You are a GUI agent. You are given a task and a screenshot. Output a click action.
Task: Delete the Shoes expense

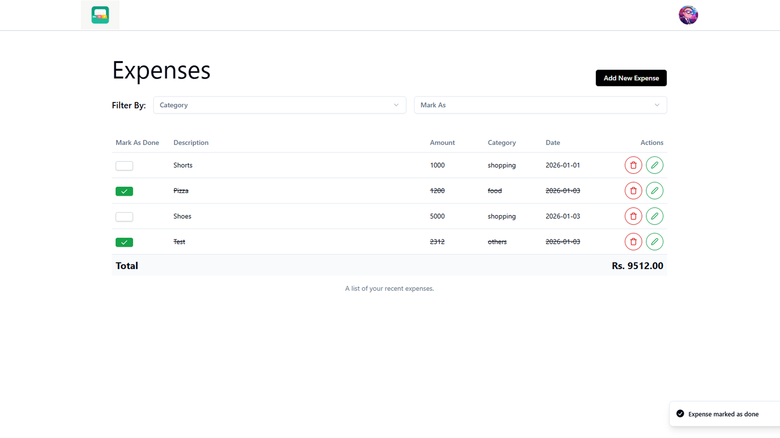(633, 216)
